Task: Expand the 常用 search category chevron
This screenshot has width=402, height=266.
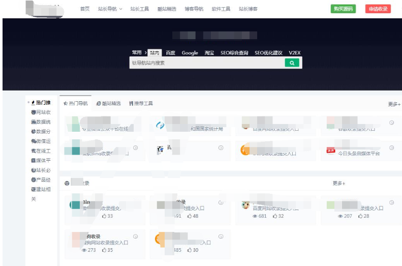Action: pos(146,52)
